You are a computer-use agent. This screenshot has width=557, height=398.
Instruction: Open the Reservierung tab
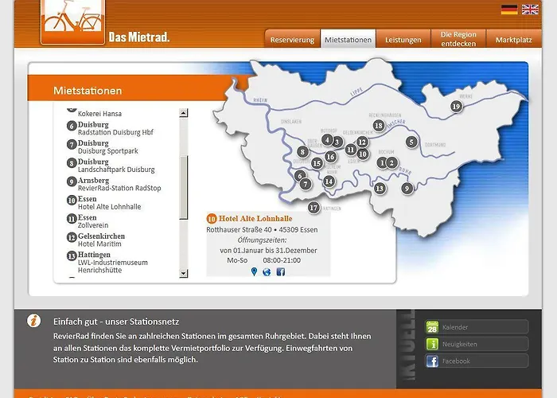292,40
